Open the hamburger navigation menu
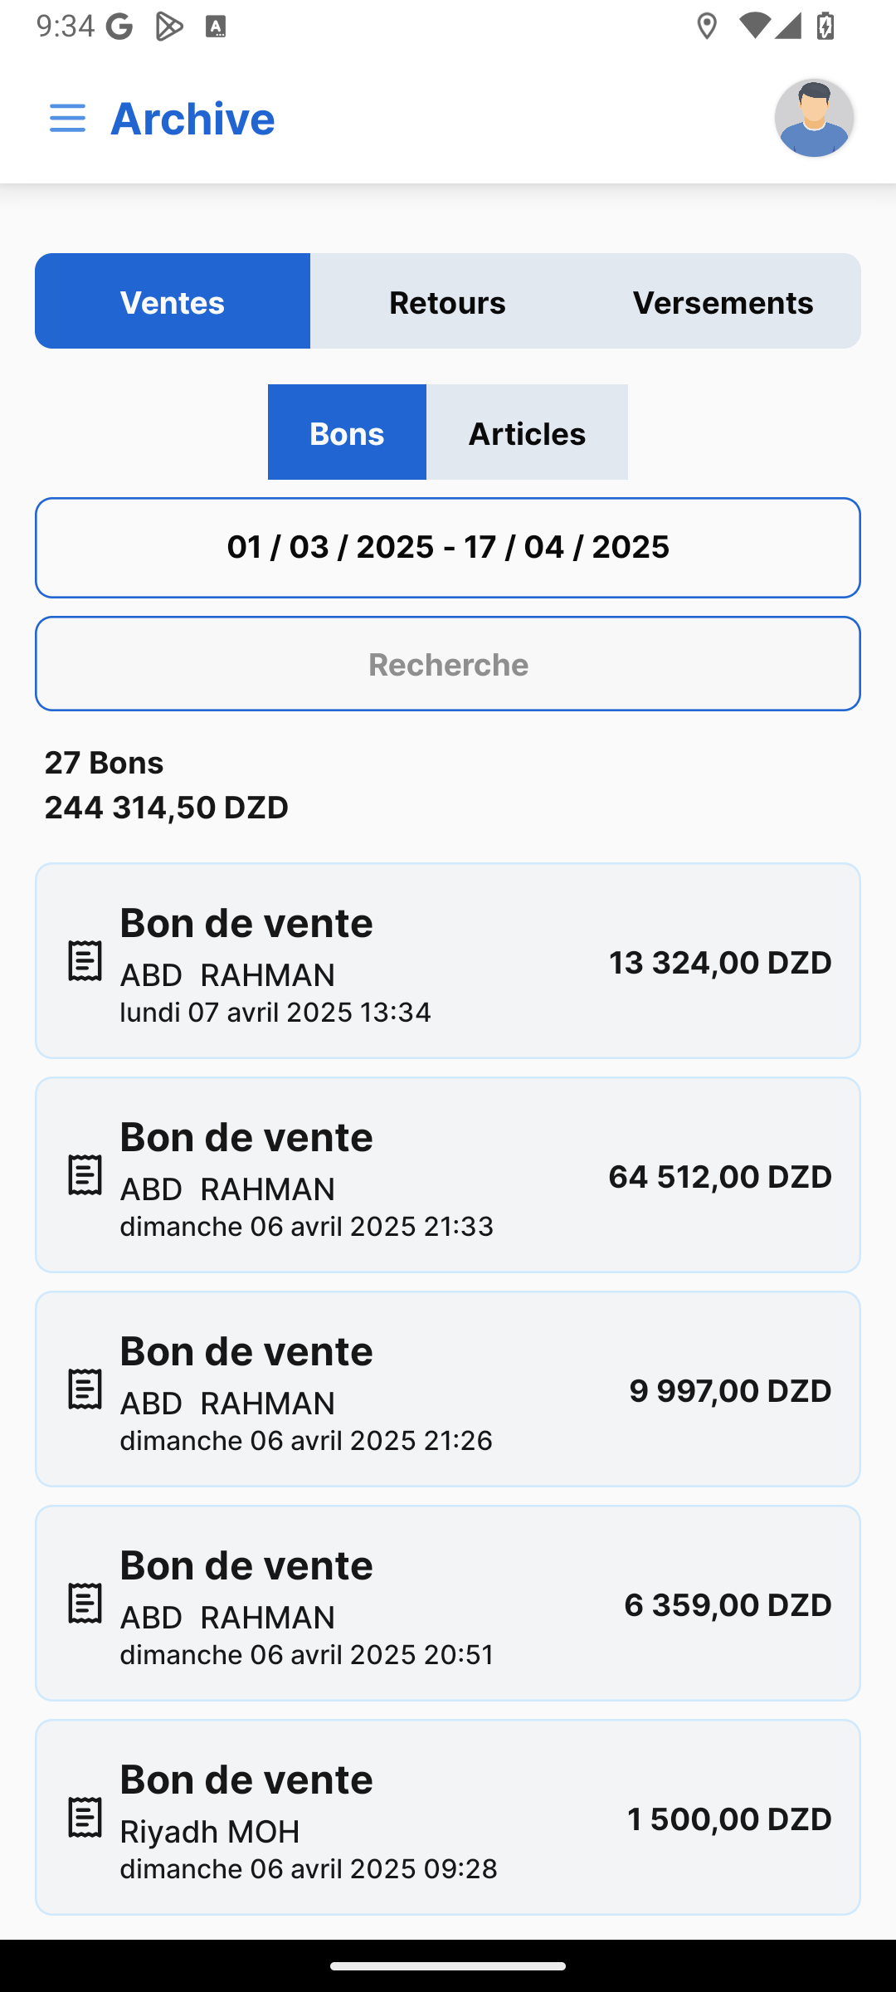The image size is (896, 1992). [67, 118]
